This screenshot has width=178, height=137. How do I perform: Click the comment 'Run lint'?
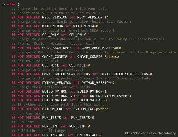[x=22, y=122]
